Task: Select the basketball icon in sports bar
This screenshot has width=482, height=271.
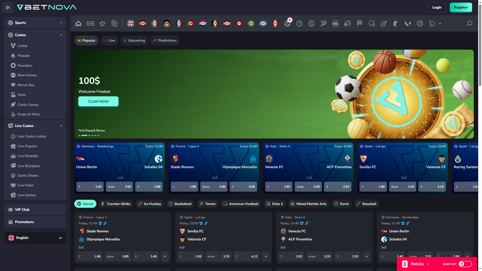Action: pos(299,24)
